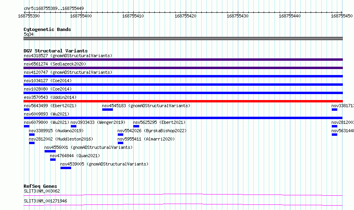354x210 pixels.
Task: Click the purple bar under nsv6561274
Action: [183, 68]
